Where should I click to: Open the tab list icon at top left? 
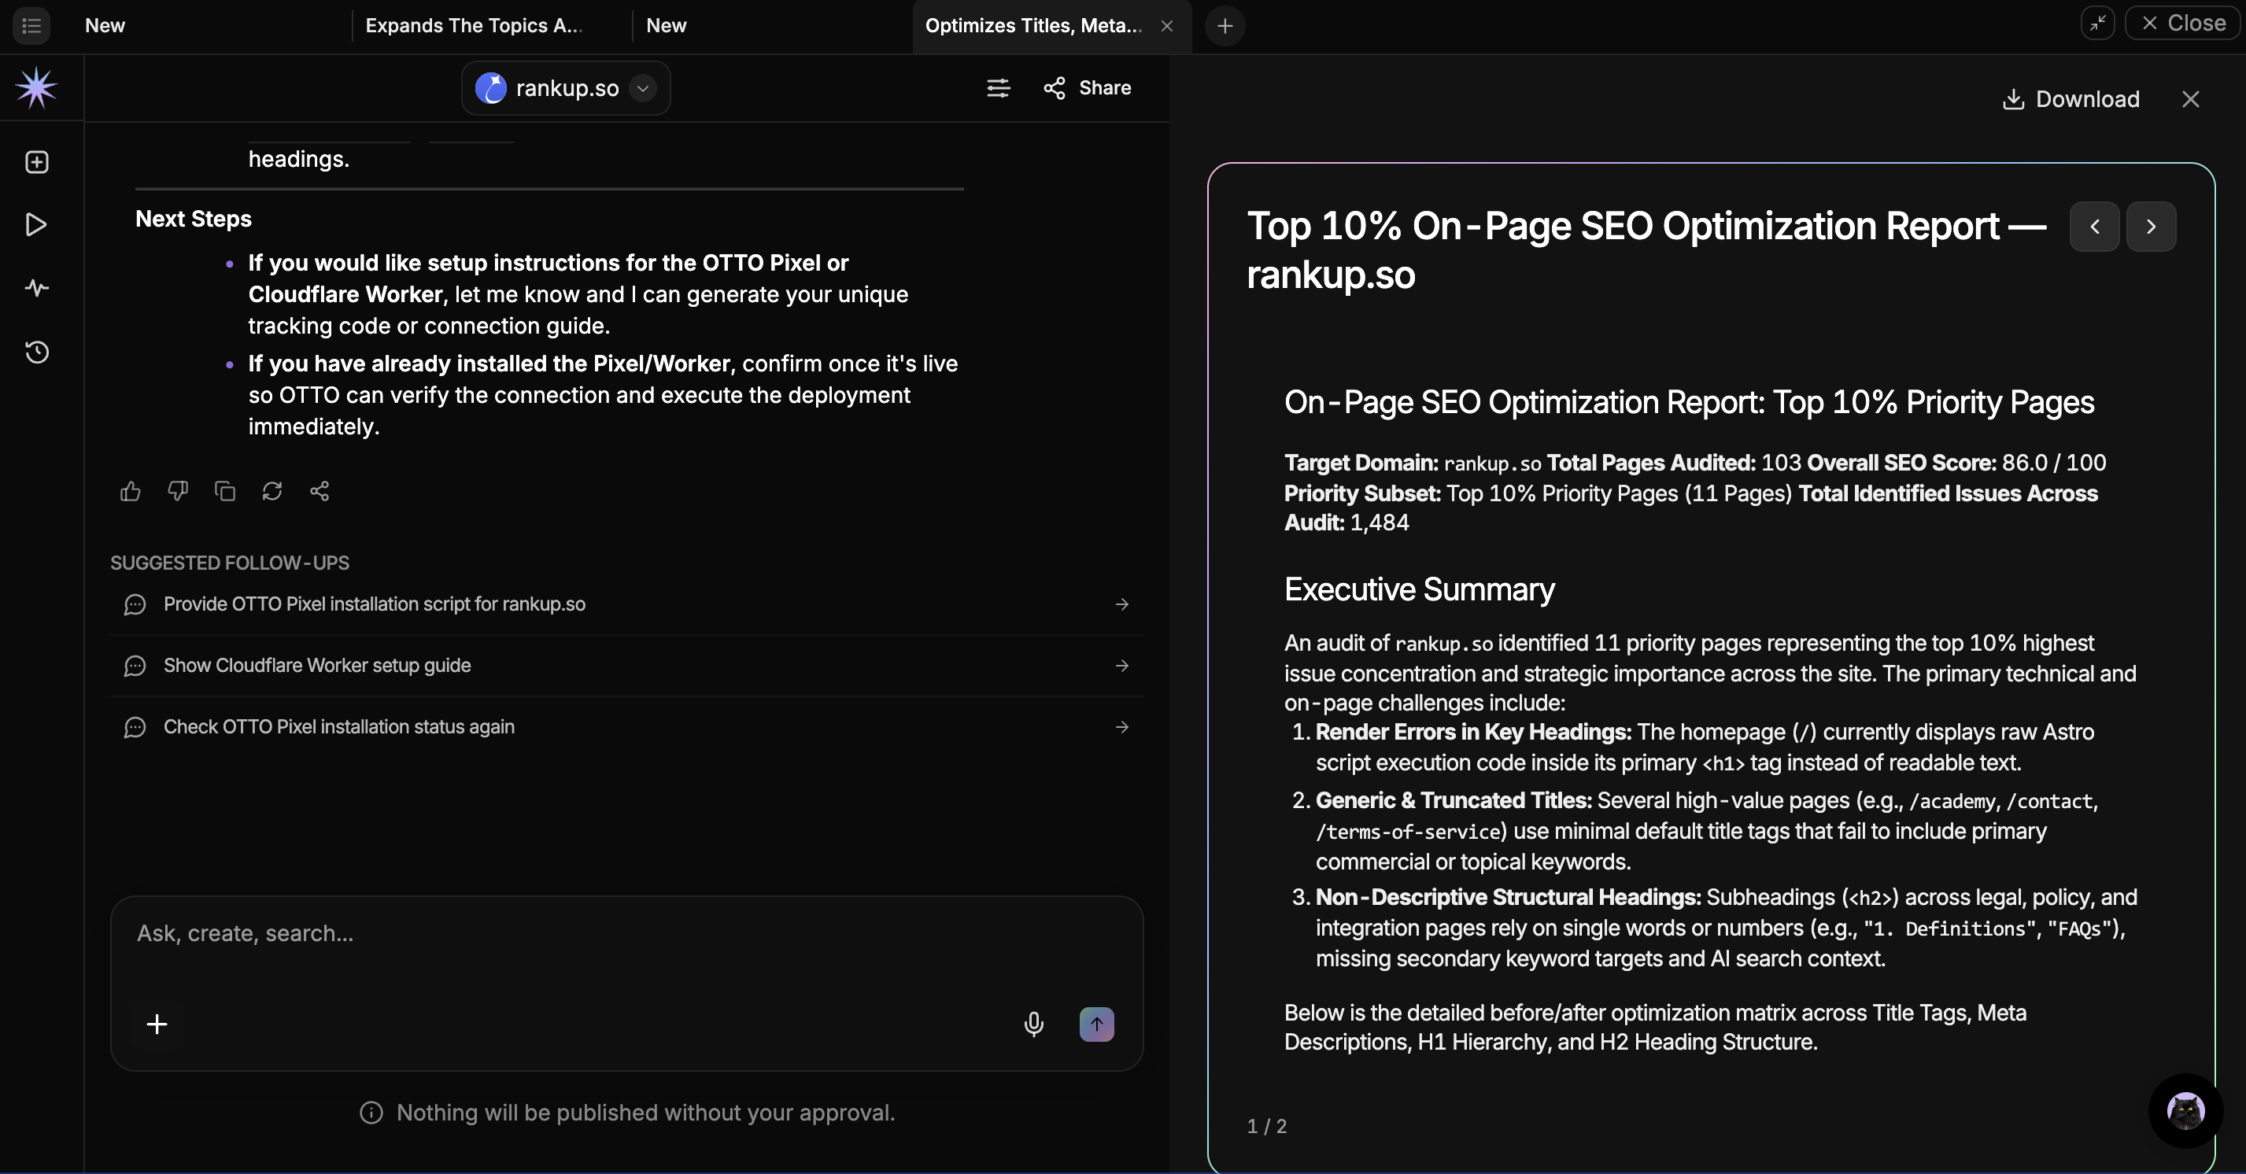click(31, 25)
